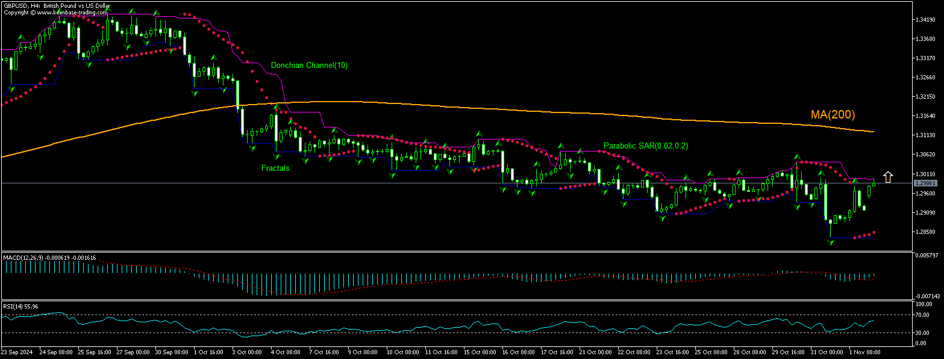This screenshot has width=944, height=359.
Task: Click the 1.34190 price axis value
Action: (x=925, y=20)
